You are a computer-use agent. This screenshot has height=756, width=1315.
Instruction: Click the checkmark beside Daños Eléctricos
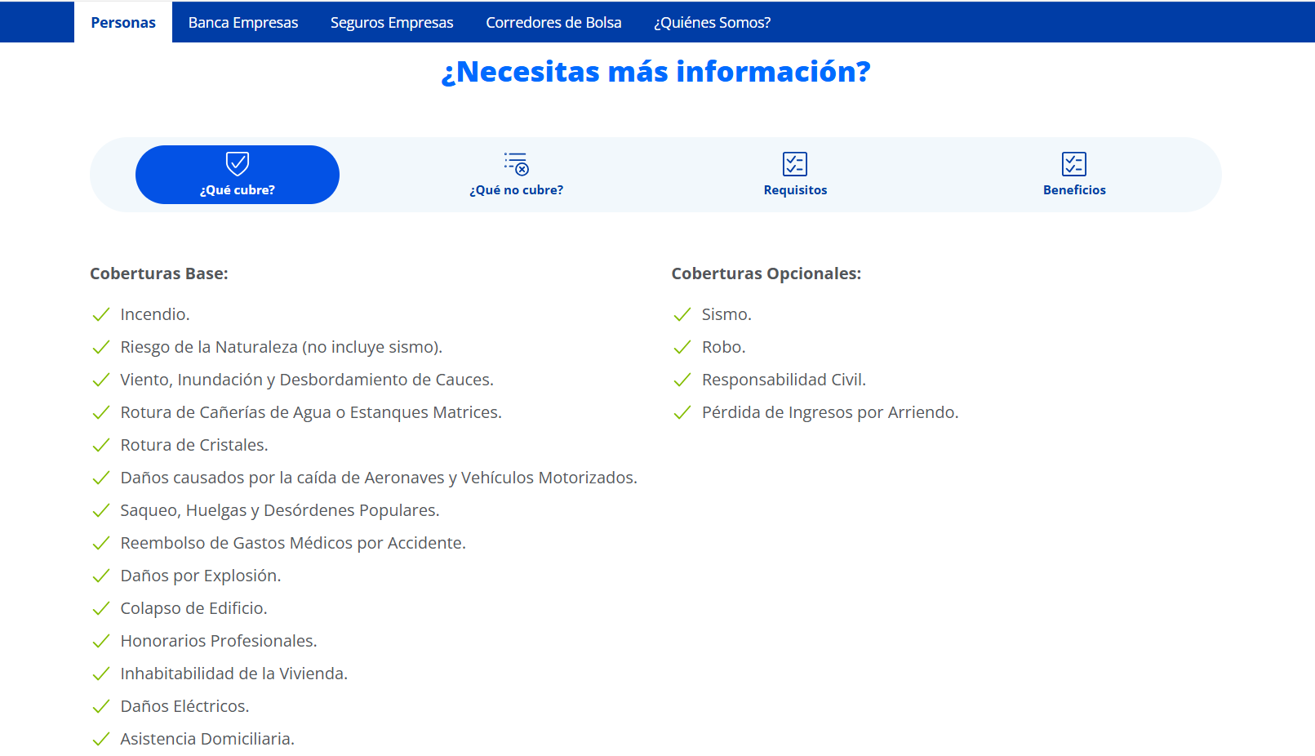[101, 707]
